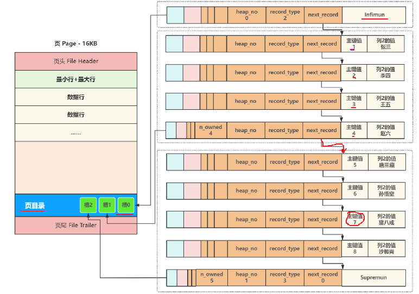Click the "heap_no 0" cell
Viewport: 419px width, 294px height.
click(246, 15)
